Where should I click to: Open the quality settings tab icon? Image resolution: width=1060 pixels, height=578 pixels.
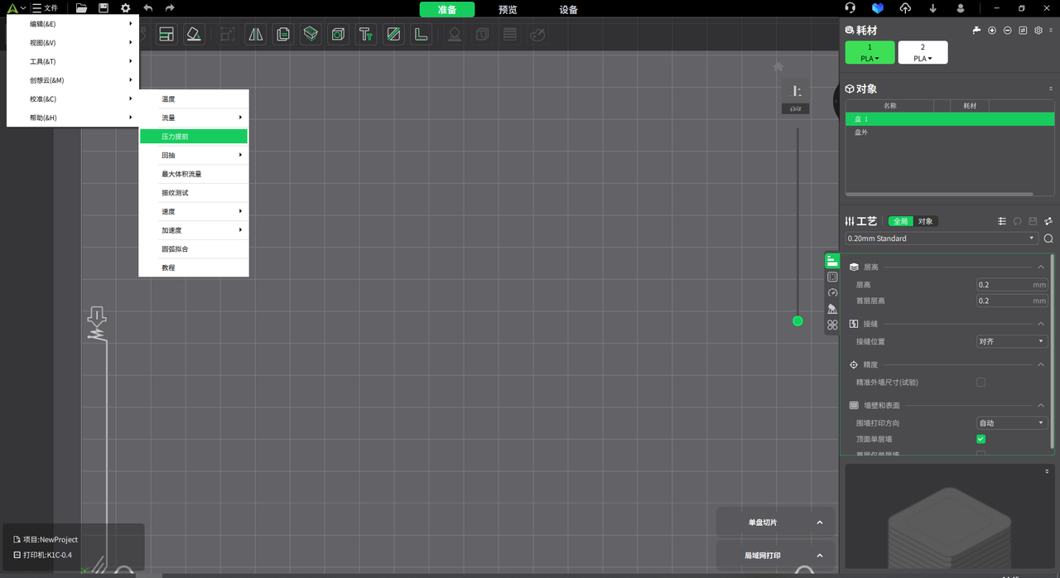tap(832, 261)
